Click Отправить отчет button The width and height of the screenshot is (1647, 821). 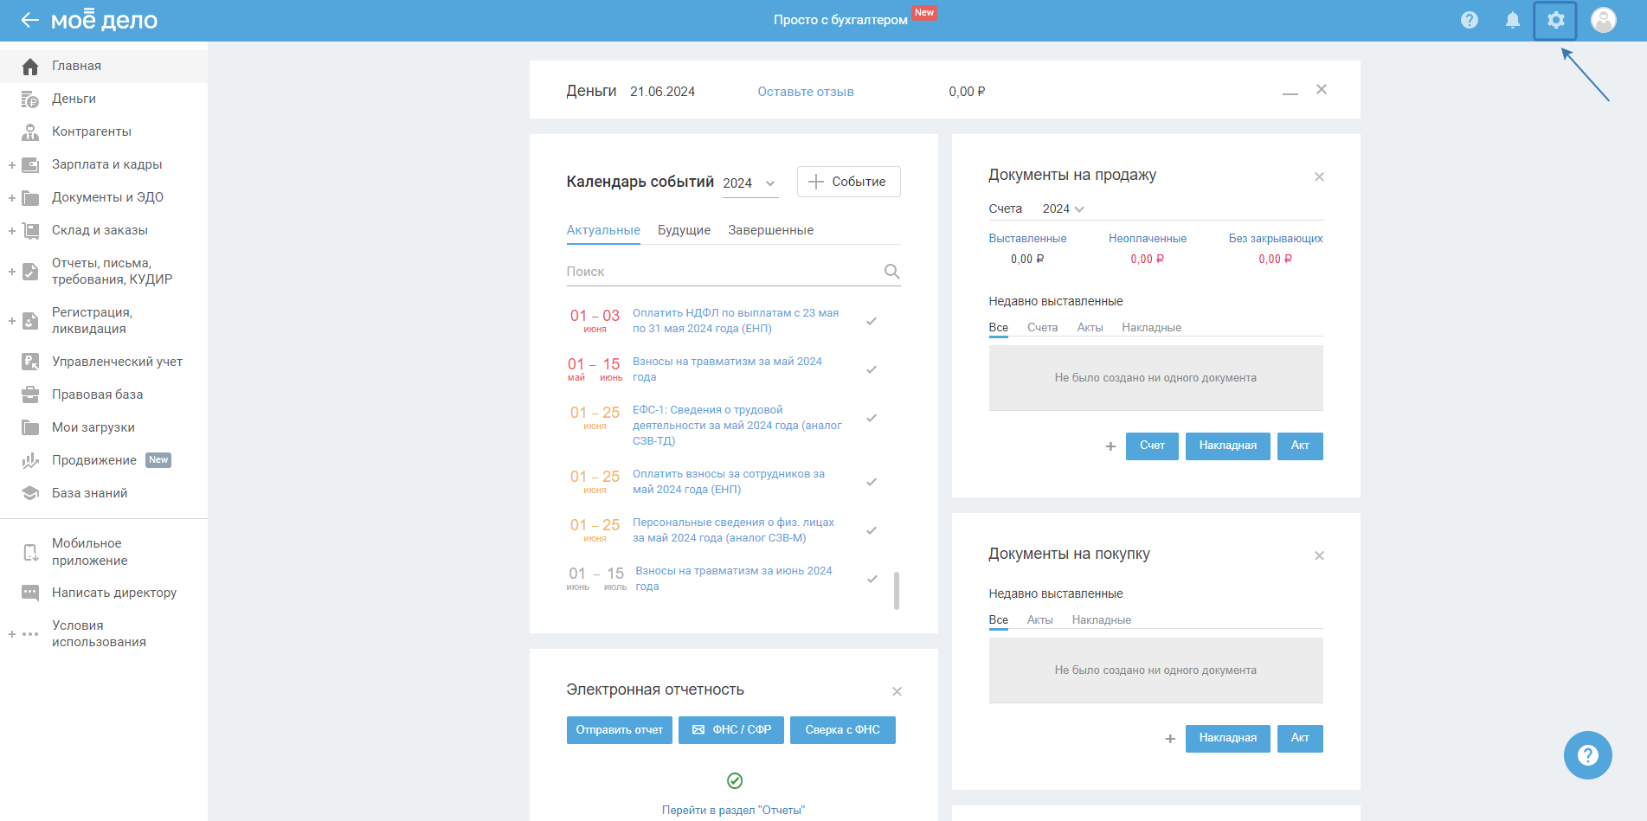(x=619, y=730)
